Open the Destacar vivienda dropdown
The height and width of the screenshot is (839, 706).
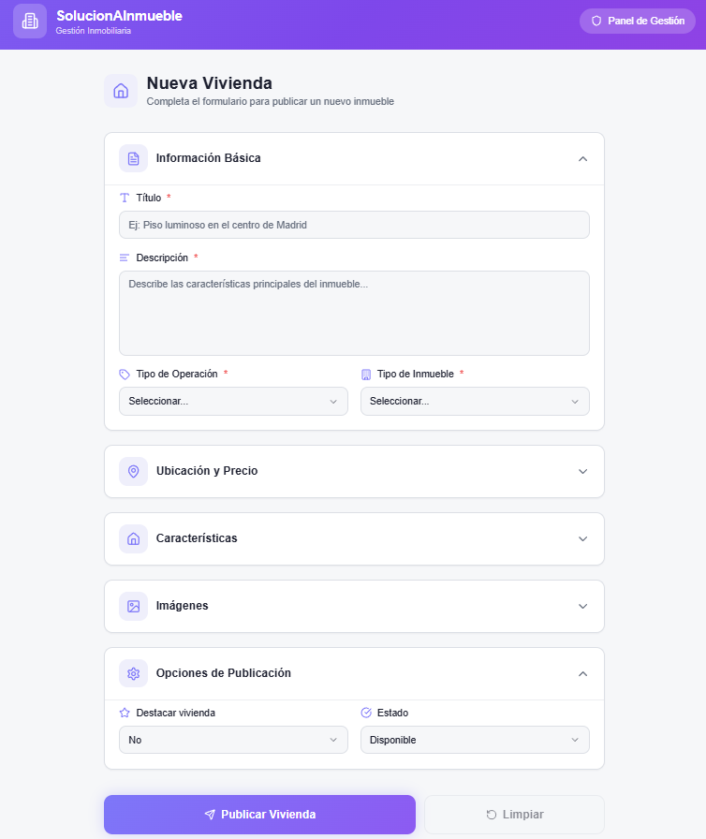click(233, 740)
